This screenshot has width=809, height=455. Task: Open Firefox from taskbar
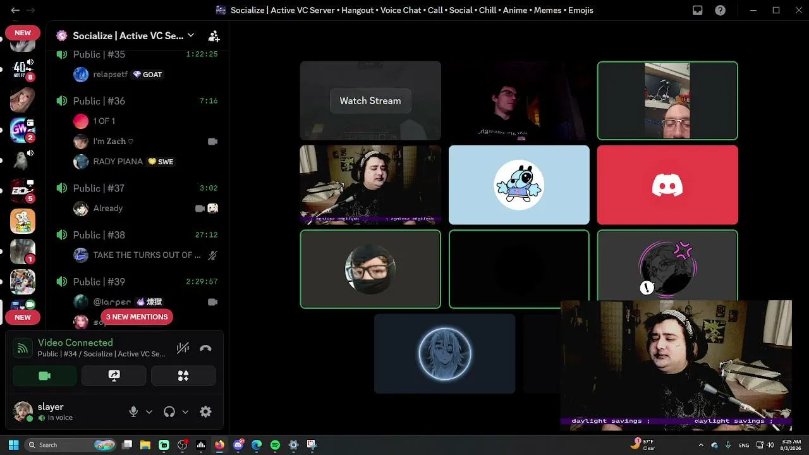219,445
